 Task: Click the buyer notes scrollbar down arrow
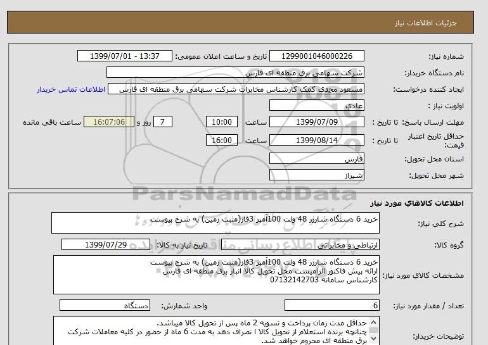[x=374, y=339]
